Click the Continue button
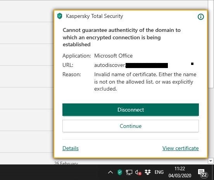The height and width of the screenshot is (180, 214). coord(131,126)
